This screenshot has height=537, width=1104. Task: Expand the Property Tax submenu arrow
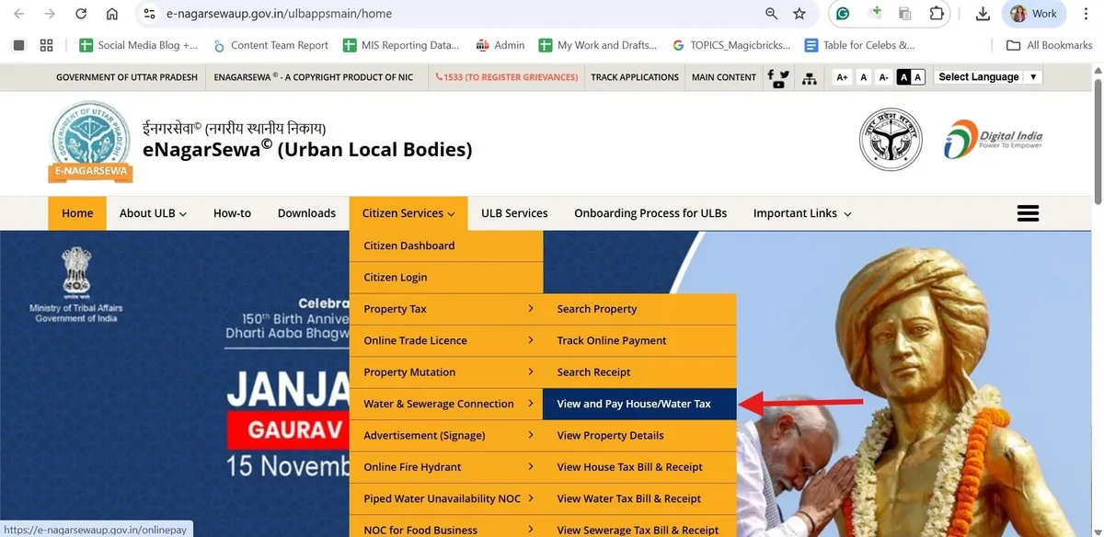coord(532,308)
